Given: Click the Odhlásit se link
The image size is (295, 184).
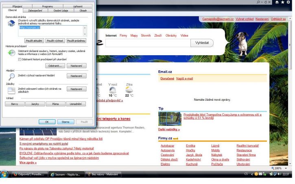Looking at the screenshot, I should click(278, 19).
